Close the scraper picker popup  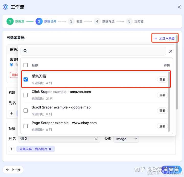coord(170,51)
